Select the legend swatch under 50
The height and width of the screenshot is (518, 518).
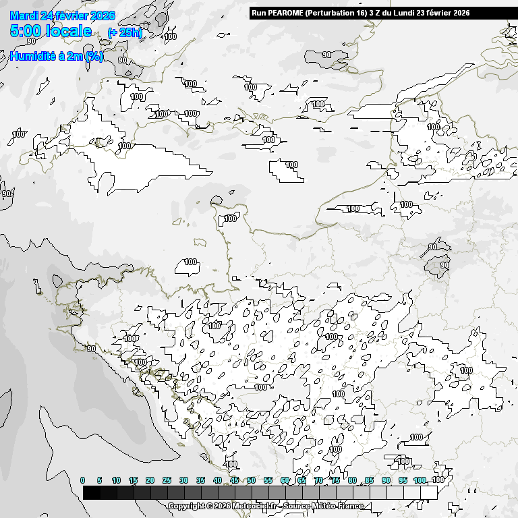tap(260, 493)
